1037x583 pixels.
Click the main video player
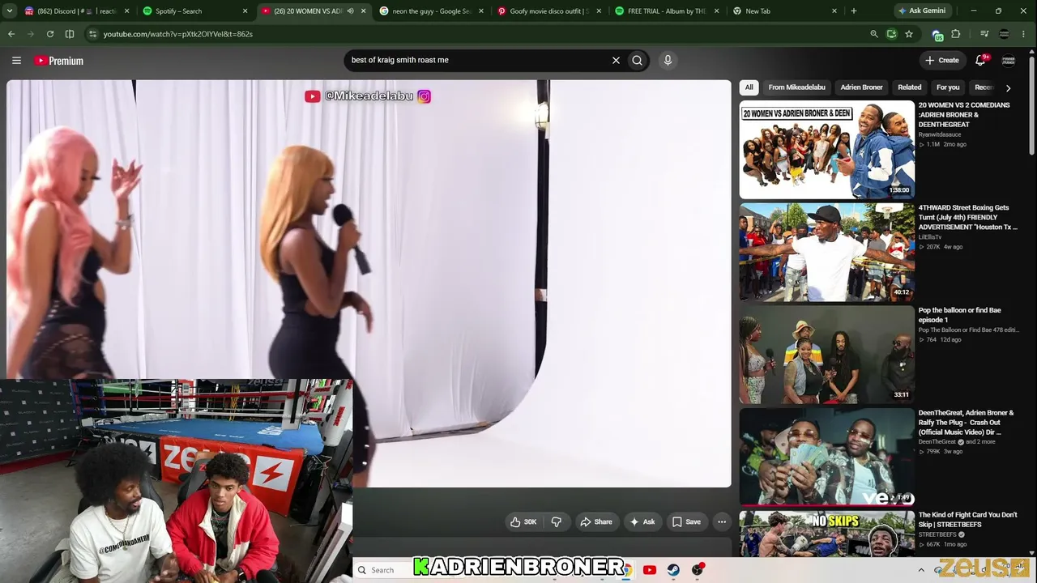click(369, 283)
